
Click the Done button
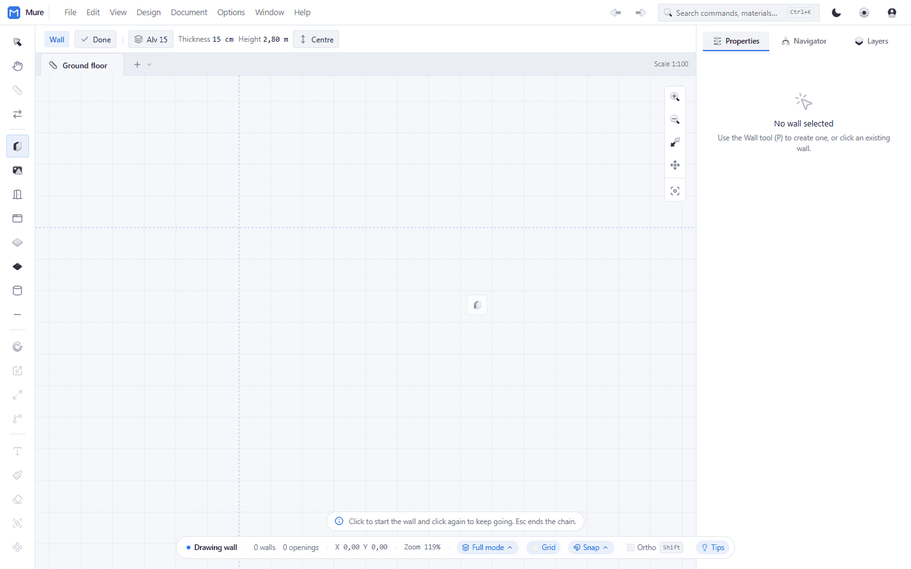click(96, 39)
